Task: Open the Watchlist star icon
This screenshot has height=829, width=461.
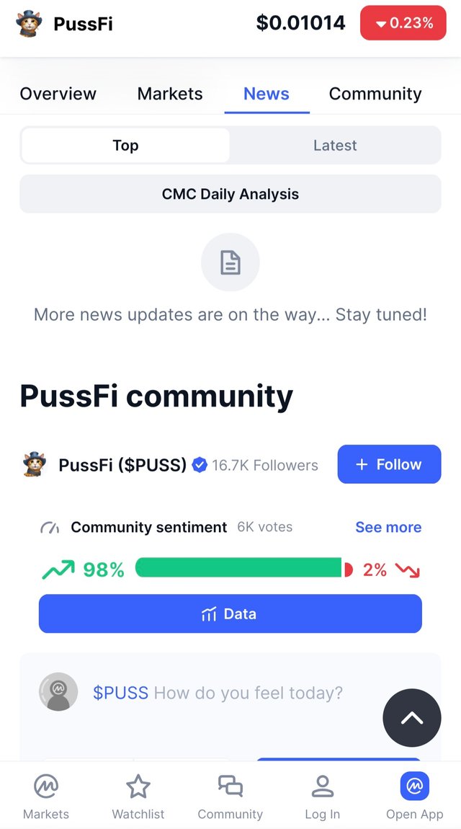Action: (x=138, y=786)
